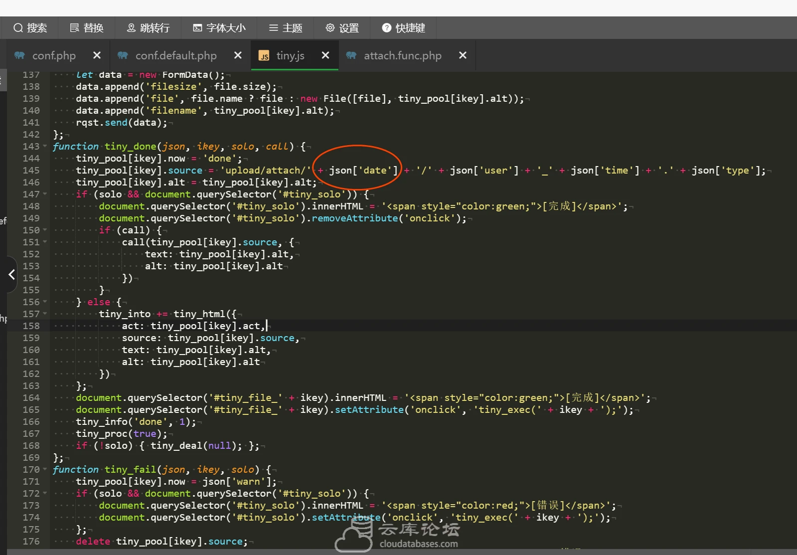Collapse the tiny_done function at line 143

coord(45,147)
